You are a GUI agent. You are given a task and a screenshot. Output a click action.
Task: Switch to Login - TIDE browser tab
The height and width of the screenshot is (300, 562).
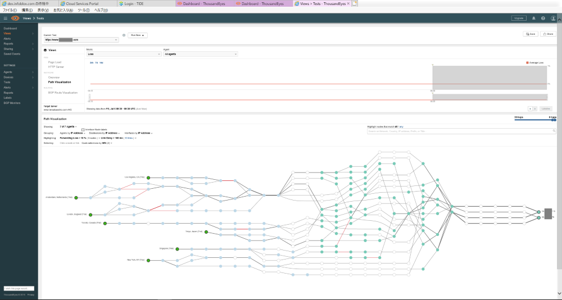pyautogui.click(x=147, y=3)
